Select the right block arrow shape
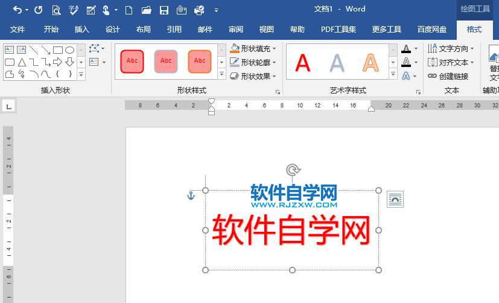 (57, 62)
